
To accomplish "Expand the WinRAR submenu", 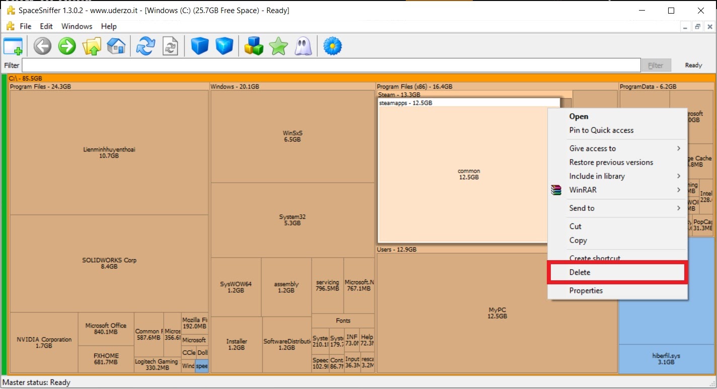I will coord(618,190).
